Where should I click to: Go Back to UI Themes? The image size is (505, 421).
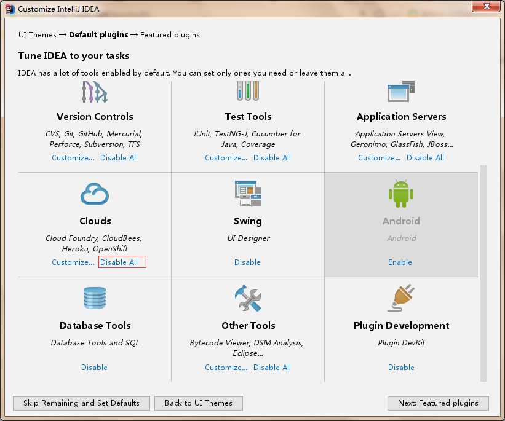pos(199,403)
